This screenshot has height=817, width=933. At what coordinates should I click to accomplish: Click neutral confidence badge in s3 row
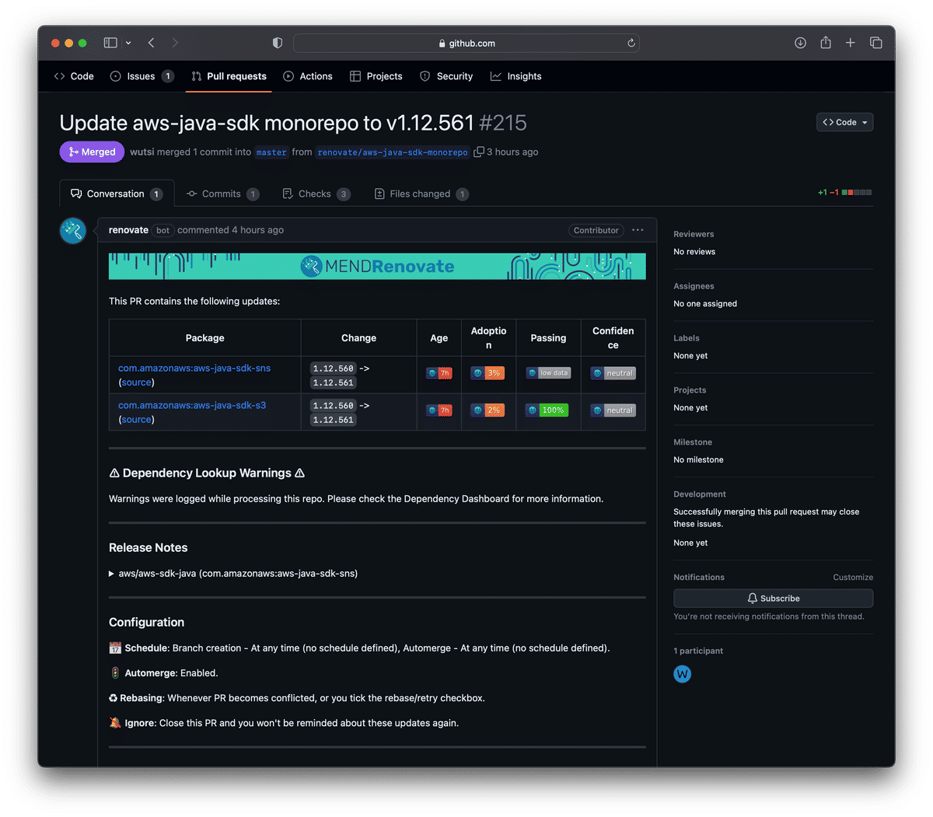[x=613, y=410]
